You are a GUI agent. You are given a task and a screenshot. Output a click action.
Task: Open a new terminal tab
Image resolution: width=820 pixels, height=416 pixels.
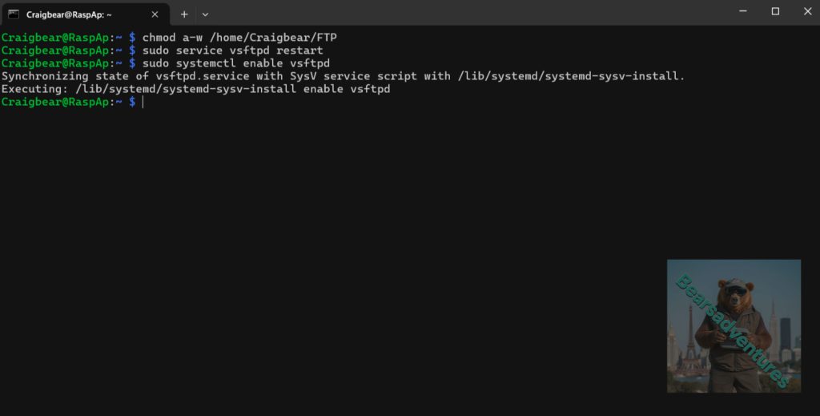[x=183, y=14]
